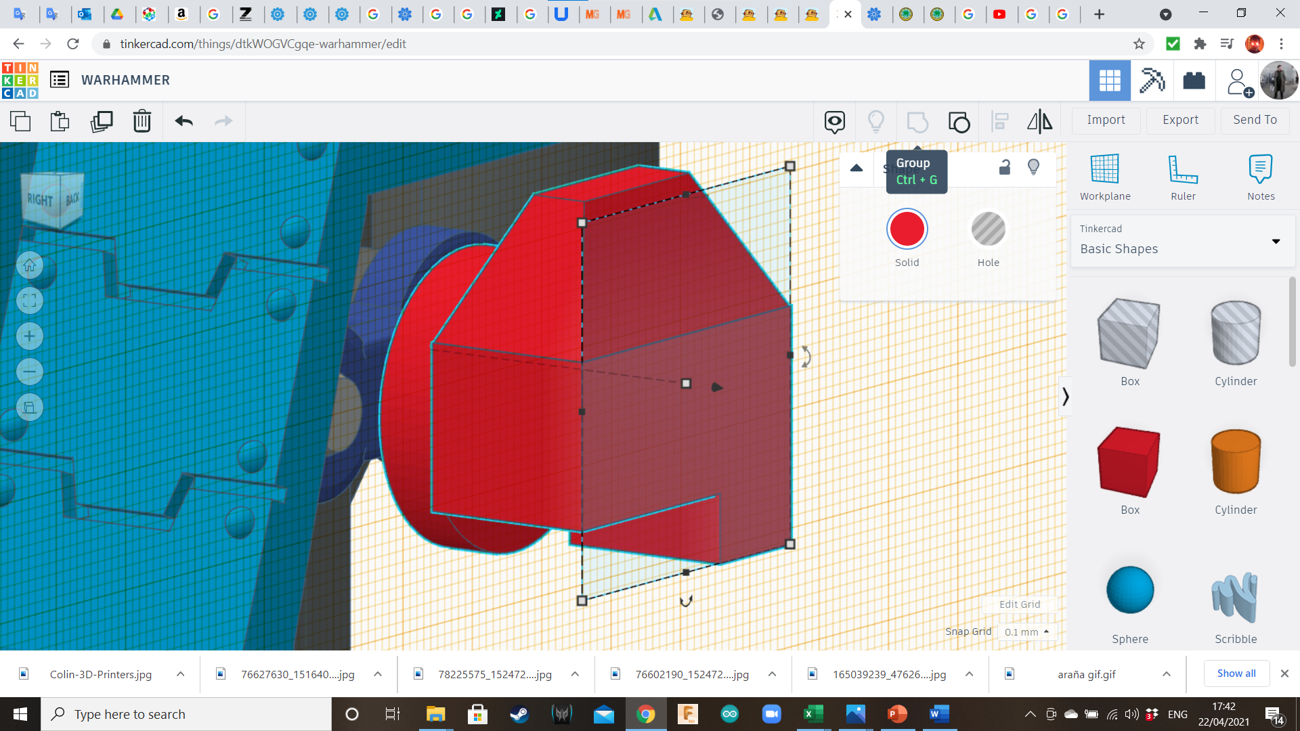The height and width of the screenshot is (731, 1300).
Task: Click the Edit Grid button
Action: click(1019, 604)
